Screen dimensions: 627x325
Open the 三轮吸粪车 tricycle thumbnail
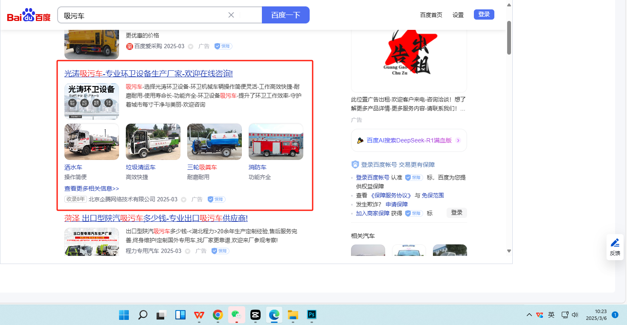[215, 142]
